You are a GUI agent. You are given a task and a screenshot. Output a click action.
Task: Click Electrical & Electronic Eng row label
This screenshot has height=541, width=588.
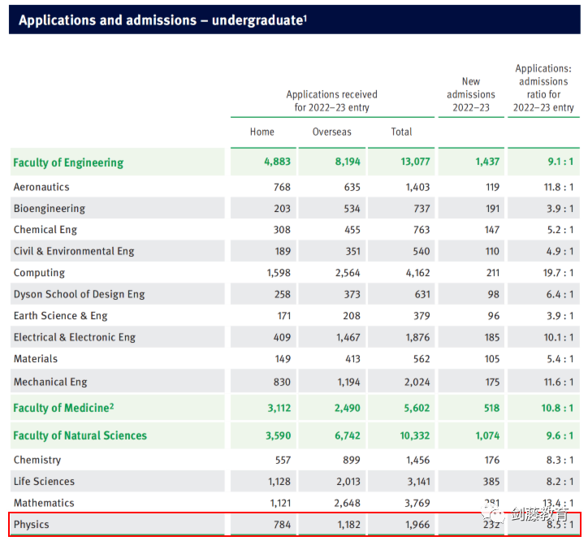74,337
